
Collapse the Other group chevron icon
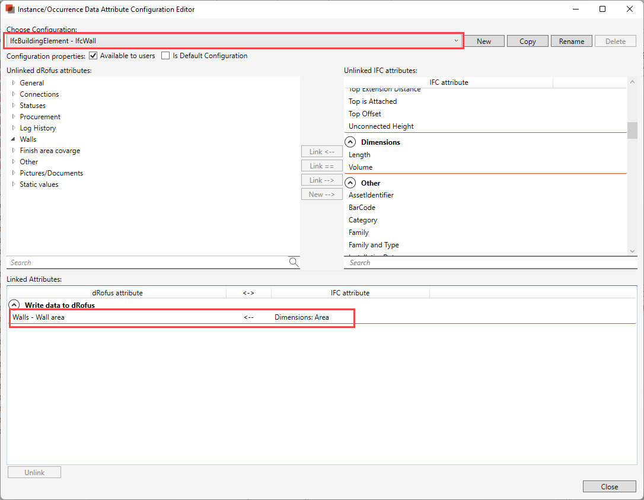[350, 183]
